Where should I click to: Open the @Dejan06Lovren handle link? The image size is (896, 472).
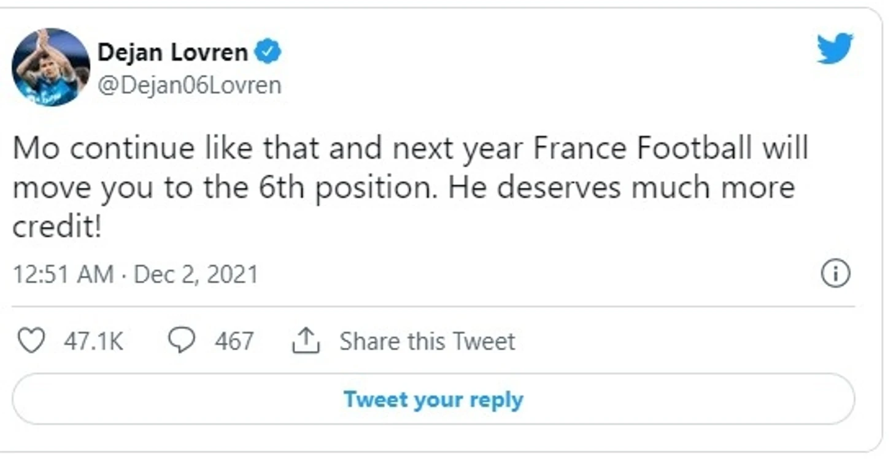coord(189,85)
